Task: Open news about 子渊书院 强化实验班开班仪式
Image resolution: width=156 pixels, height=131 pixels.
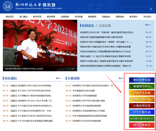Action: click(107, 32)
